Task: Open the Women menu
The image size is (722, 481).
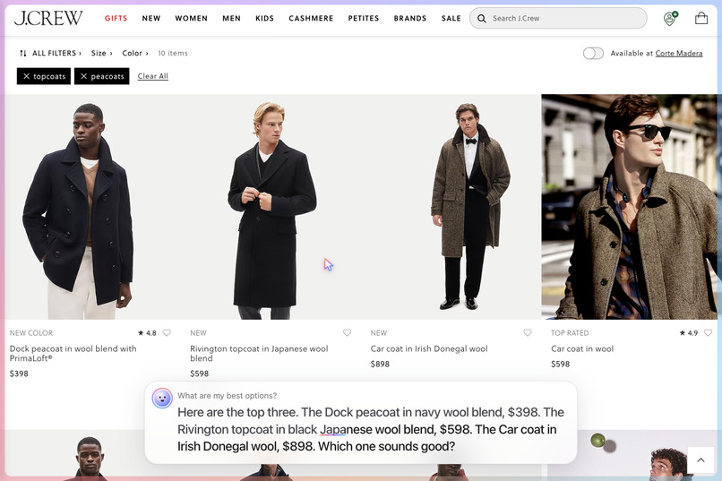Action: 191,19
